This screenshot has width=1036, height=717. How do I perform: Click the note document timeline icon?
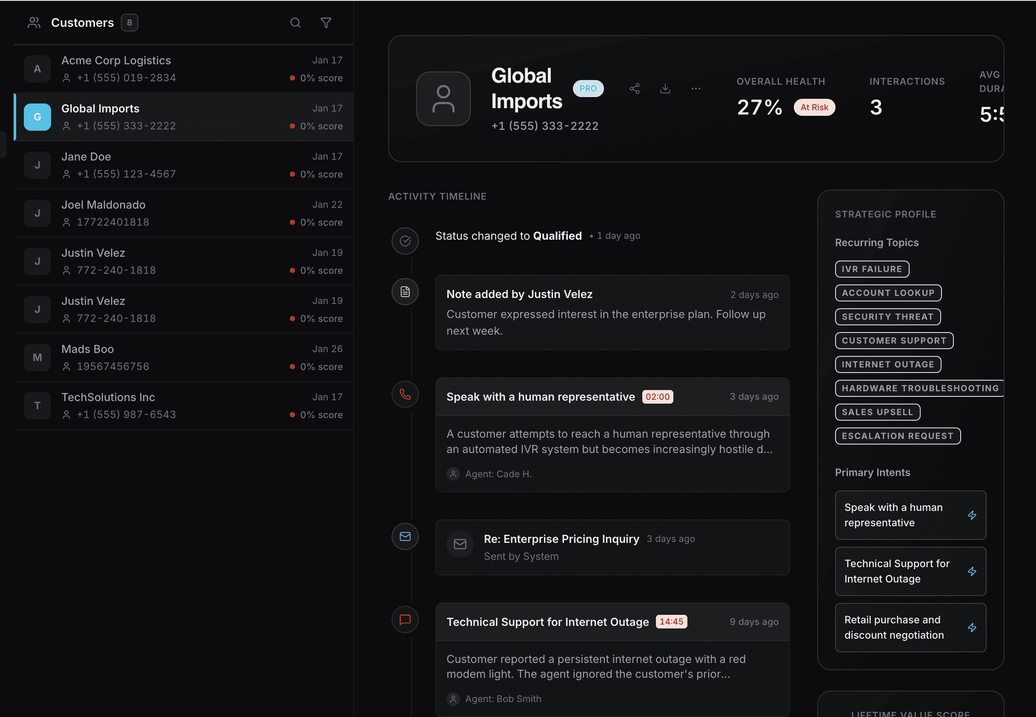(405, 292)
